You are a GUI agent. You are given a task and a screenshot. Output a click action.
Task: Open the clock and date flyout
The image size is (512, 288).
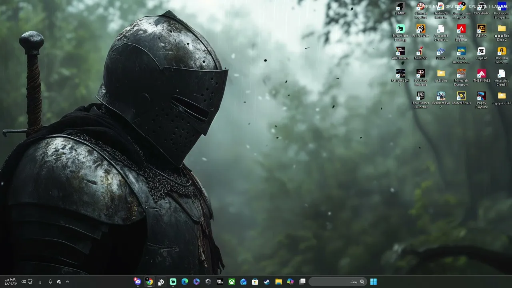[x=11, y=282]
